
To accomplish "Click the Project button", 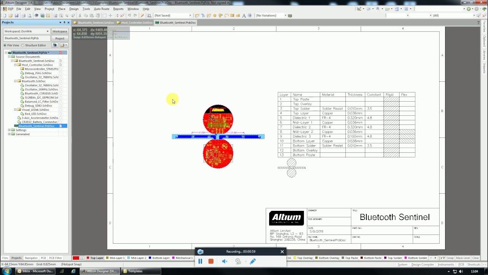I will [60, 39].
